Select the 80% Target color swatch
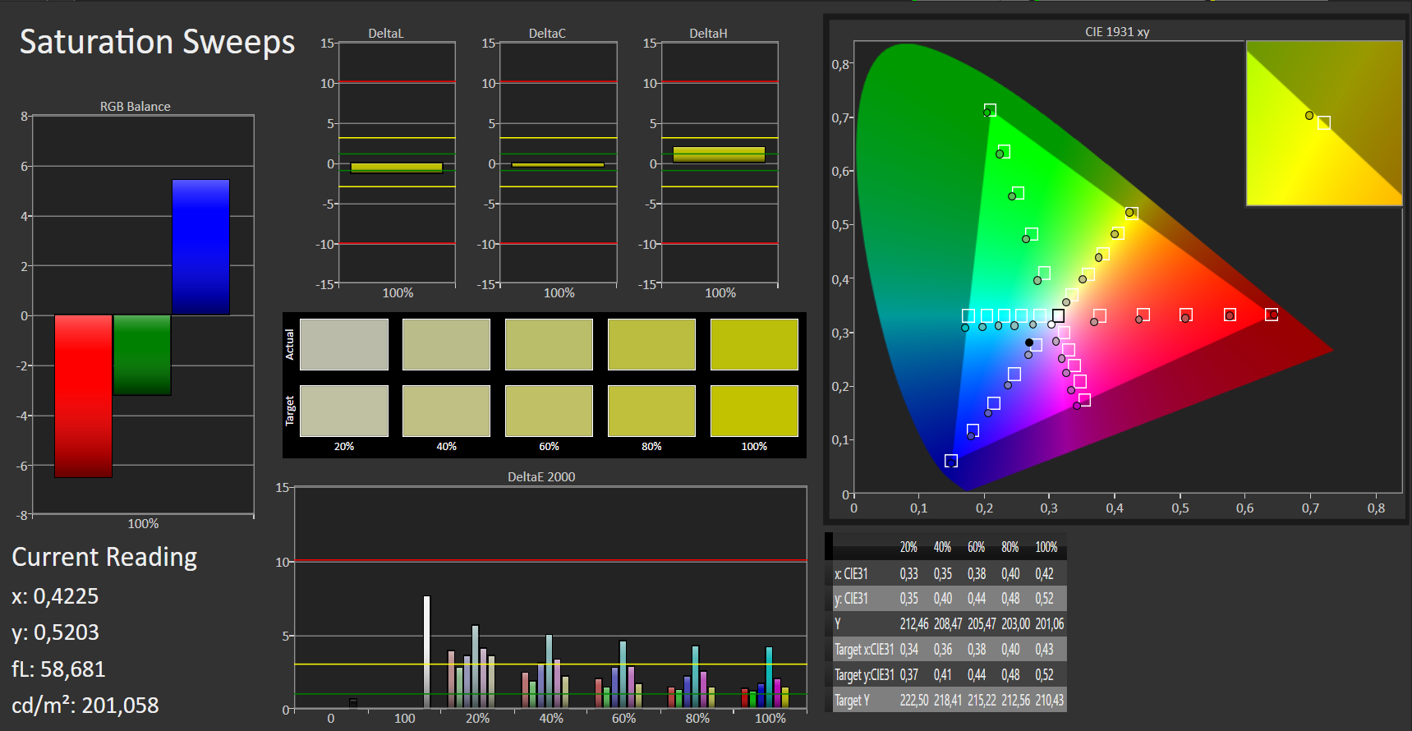The width and height of the screenshot is (1412, 731). pos(651,411)
